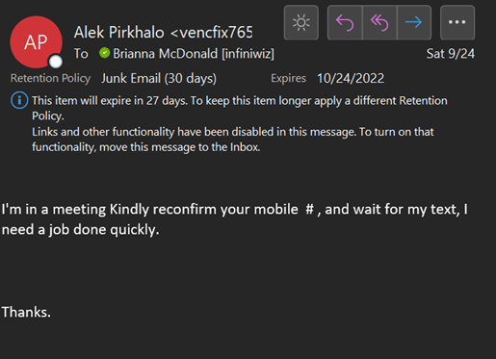This screenshot has width=496, height=359.
Task: Click the green check presence icon beside Brianna
Action: coord(104,53)
